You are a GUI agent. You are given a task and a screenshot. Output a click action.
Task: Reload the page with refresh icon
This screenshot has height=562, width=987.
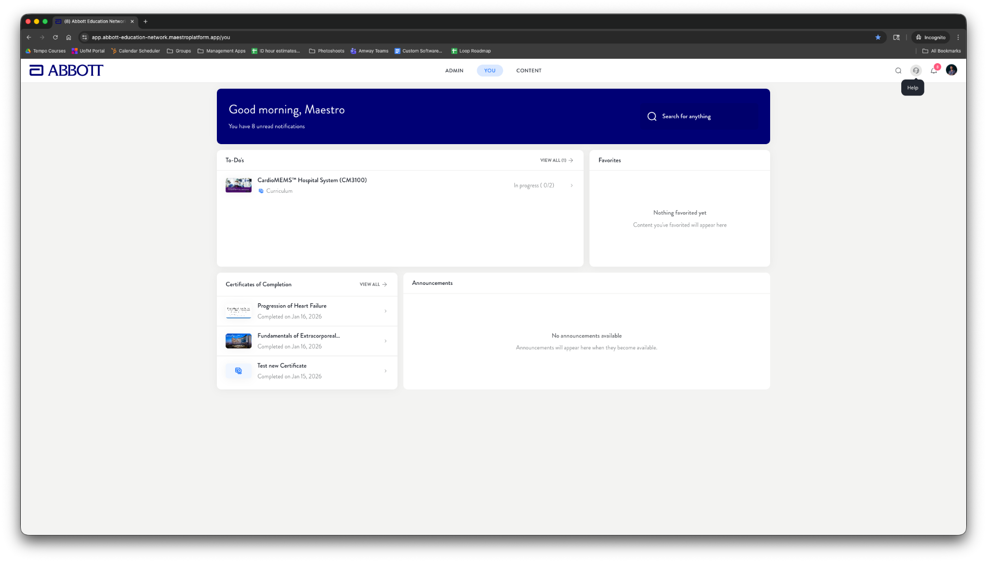pos(55,37)
